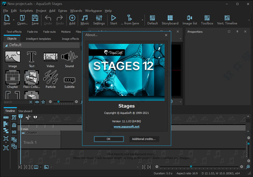Click the add-track plus icon in timeline sidebar
This screenshot has height=177, width=253.
(14, 139)
